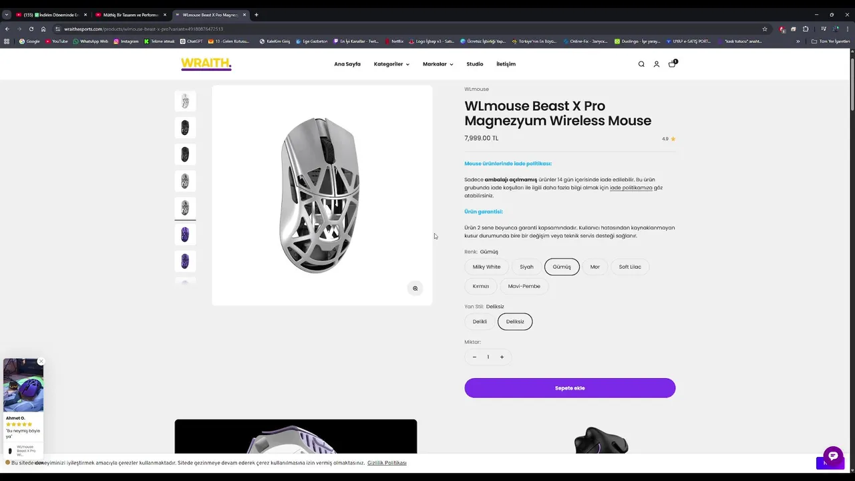This screenshot has width=855, height=481.
Task: Switch to the Müthiş Bir Tasarım tab
Action: [x=130, y=15]
